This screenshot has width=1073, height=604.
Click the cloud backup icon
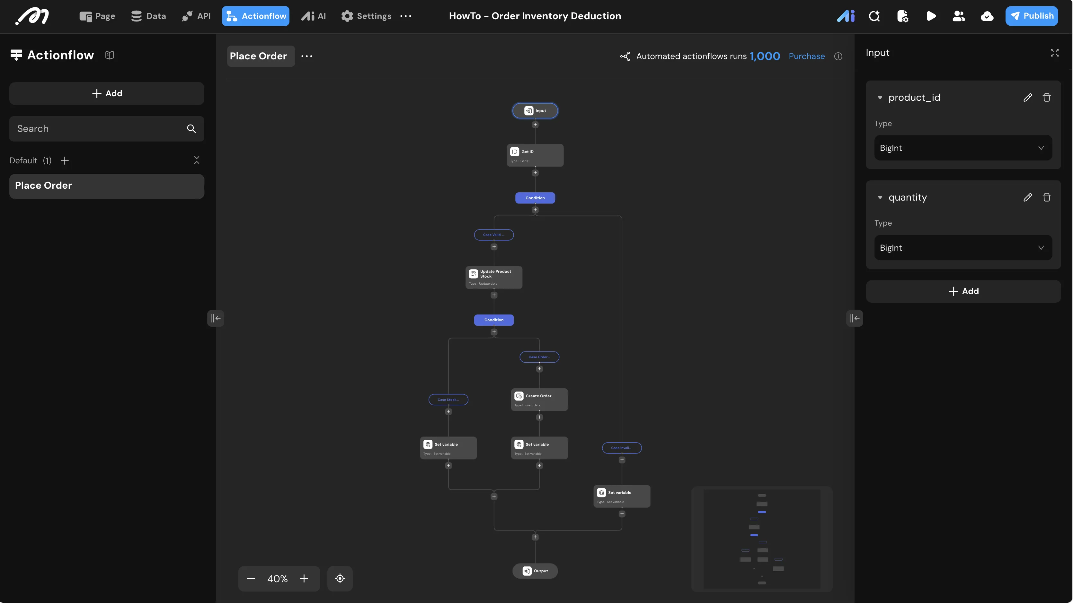[x=987, y=16]
